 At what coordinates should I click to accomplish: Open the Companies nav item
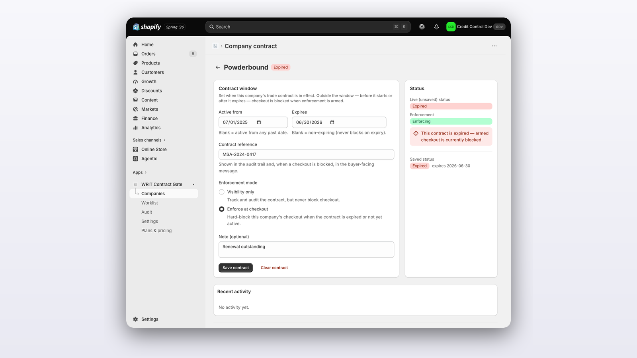pyautogui.click(x=164, y=194)
